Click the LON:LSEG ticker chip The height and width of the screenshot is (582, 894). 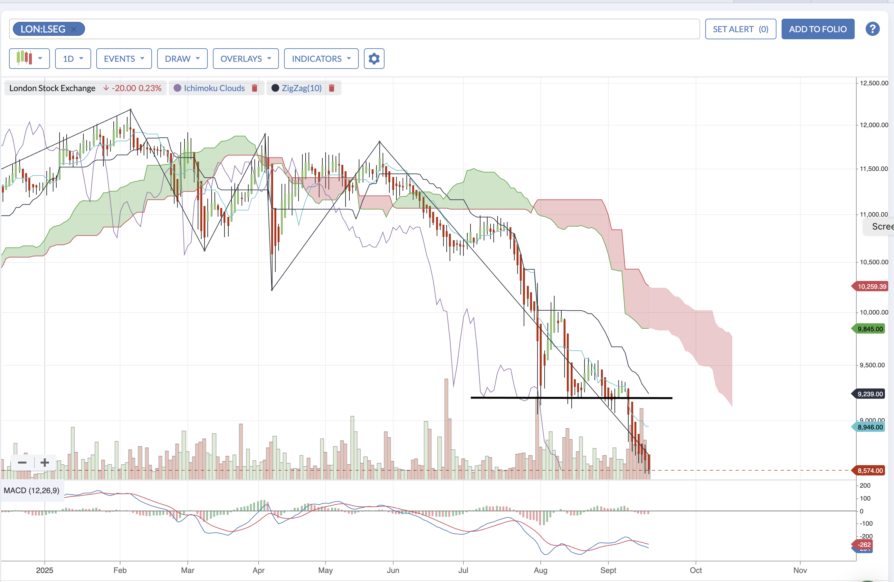click(49, 29)
